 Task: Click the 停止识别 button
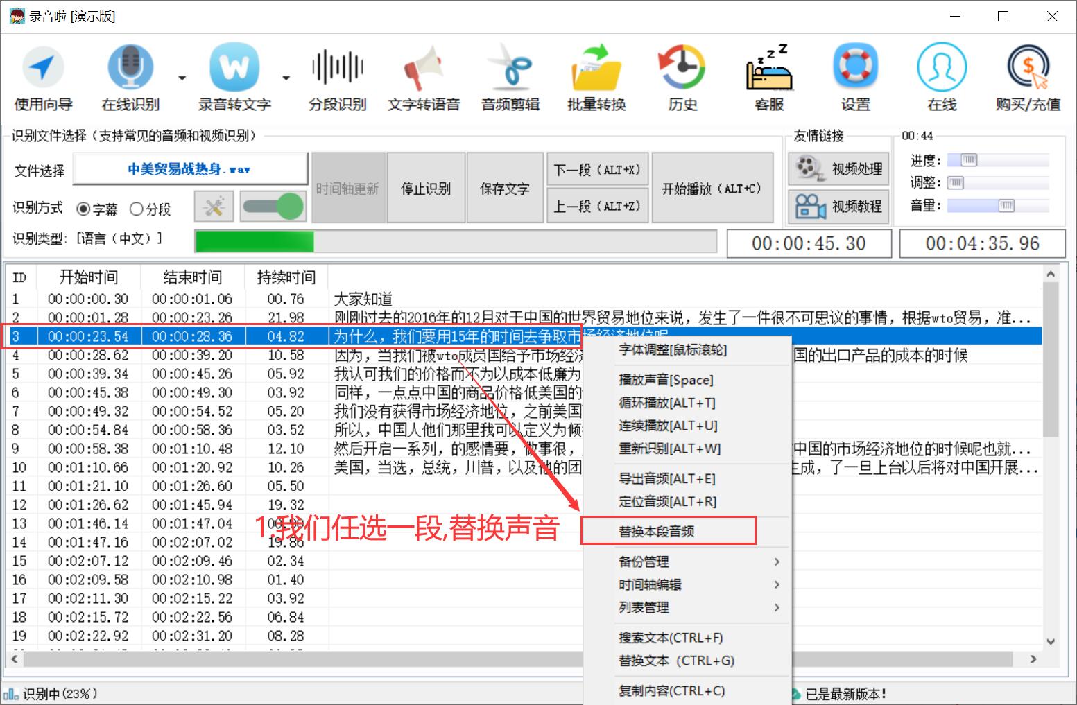click(x=426, y=188)
